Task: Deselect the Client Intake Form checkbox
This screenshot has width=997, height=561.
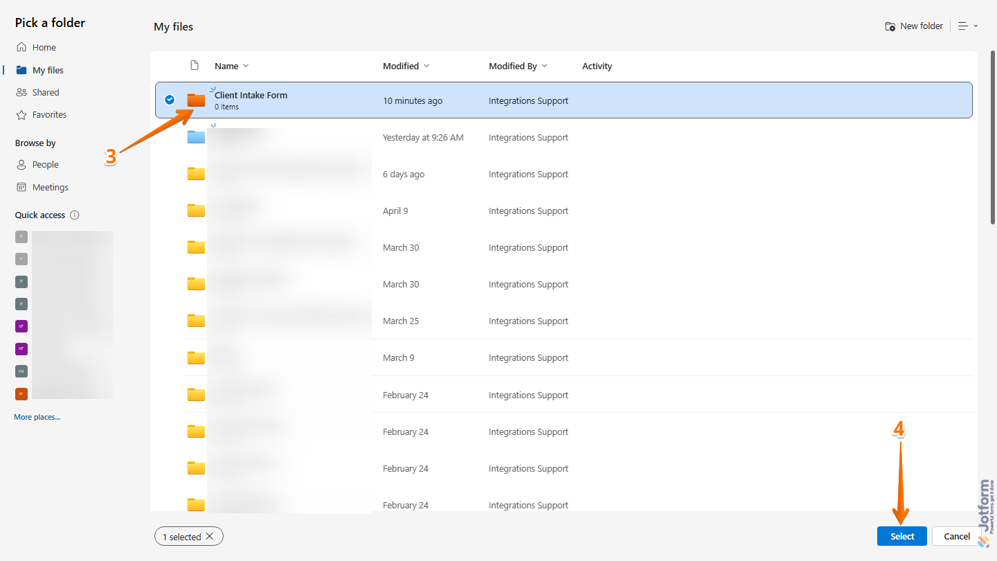Action: pyautogui.click(x=170, y=99)
